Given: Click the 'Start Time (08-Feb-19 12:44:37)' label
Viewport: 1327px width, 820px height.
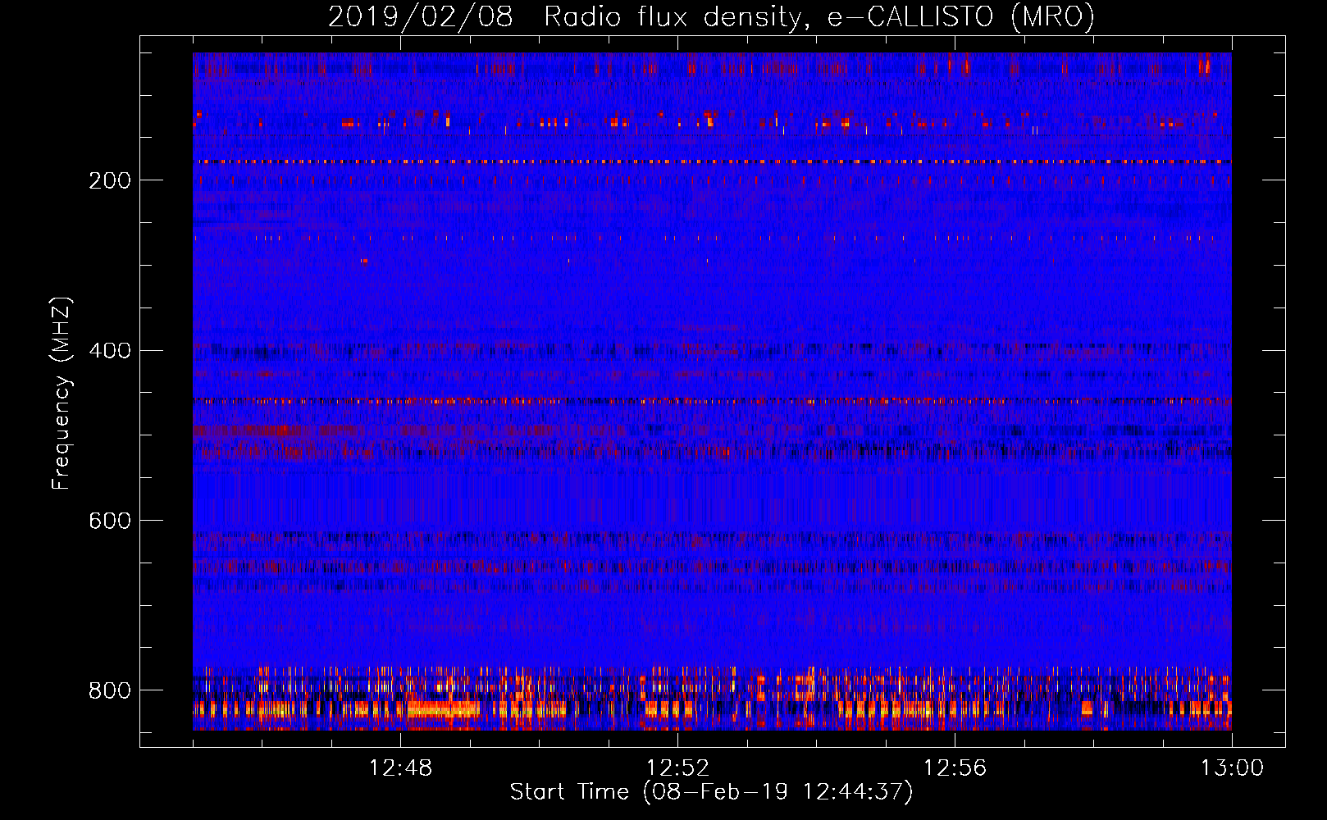Looking at the screenshot, I should tap(711, 792).
